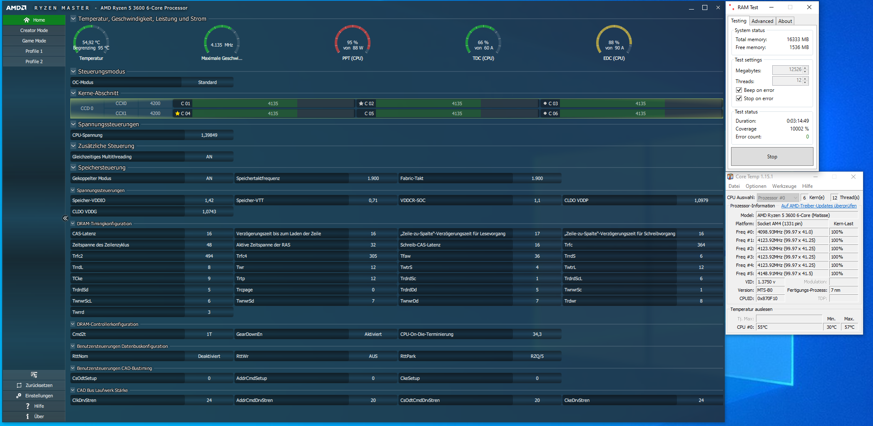
Task: Click the ClkDrvStren value 24
Action: pos(209,400)
